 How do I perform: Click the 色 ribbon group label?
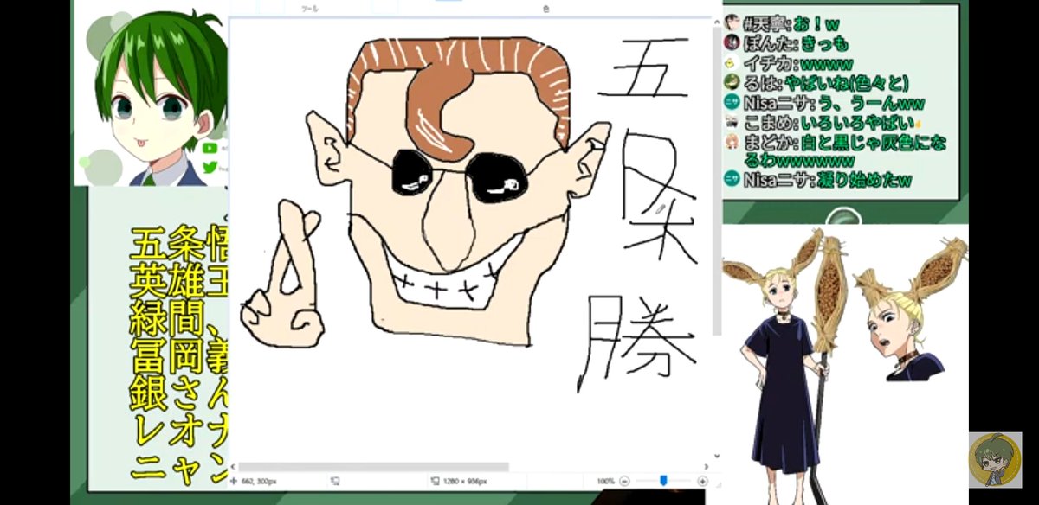(x=546, y=9)
